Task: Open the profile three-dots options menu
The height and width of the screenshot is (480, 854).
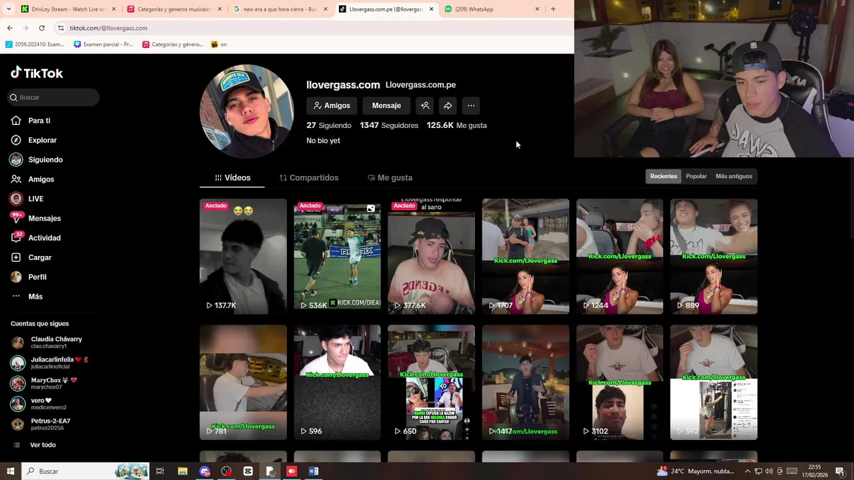Action: (x=471, y=105)
